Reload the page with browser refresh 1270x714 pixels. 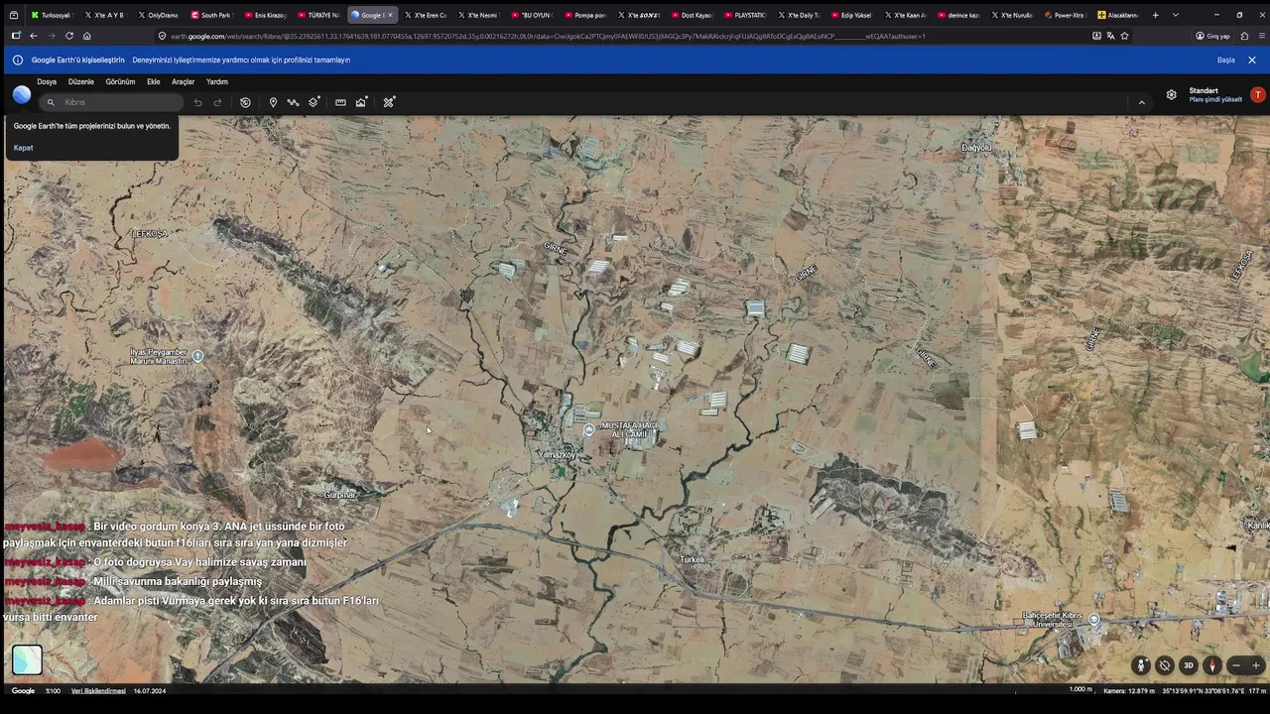(68, 36)
